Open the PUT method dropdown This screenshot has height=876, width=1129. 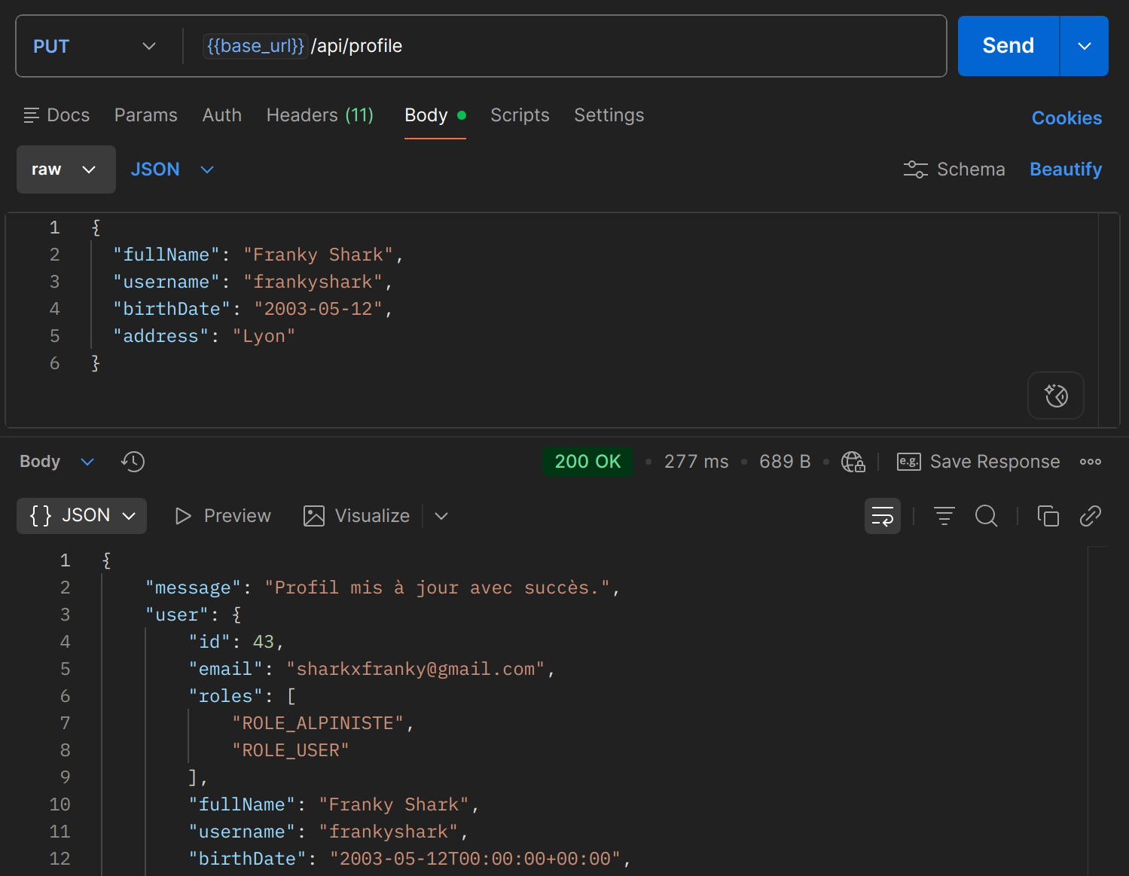[95, 46]
